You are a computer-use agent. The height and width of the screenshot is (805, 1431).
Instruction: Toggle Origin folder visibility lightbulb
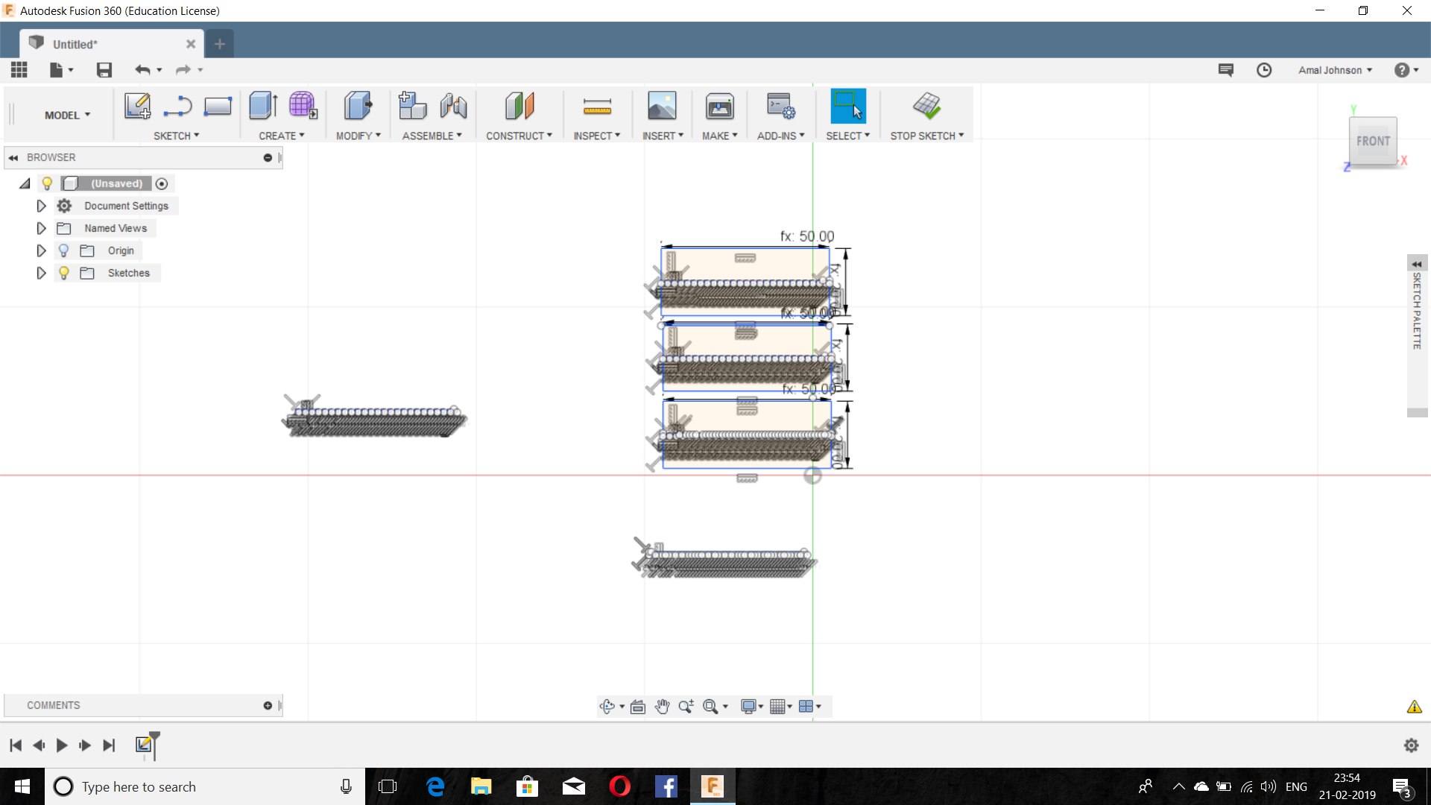click(64, 250)
